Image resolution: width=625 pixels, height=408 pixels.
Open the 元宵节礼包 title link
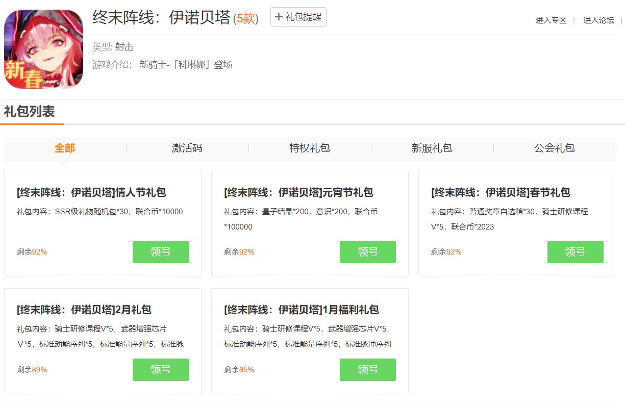[x=298, y=192]
